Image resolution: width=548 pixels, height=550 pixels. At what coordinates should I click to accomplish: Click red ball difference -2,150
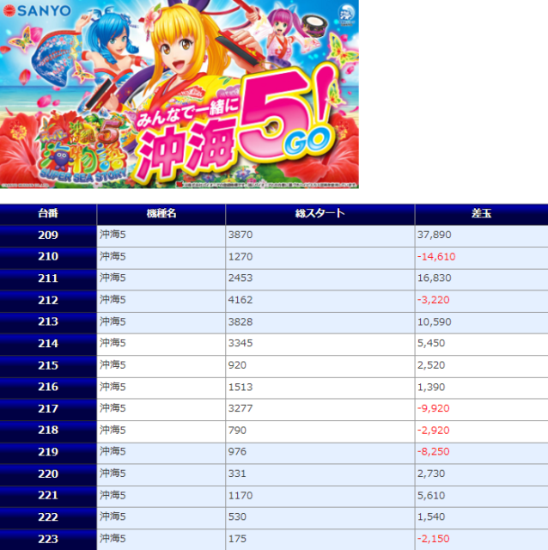pyautogui.click(x=434, y=539)
